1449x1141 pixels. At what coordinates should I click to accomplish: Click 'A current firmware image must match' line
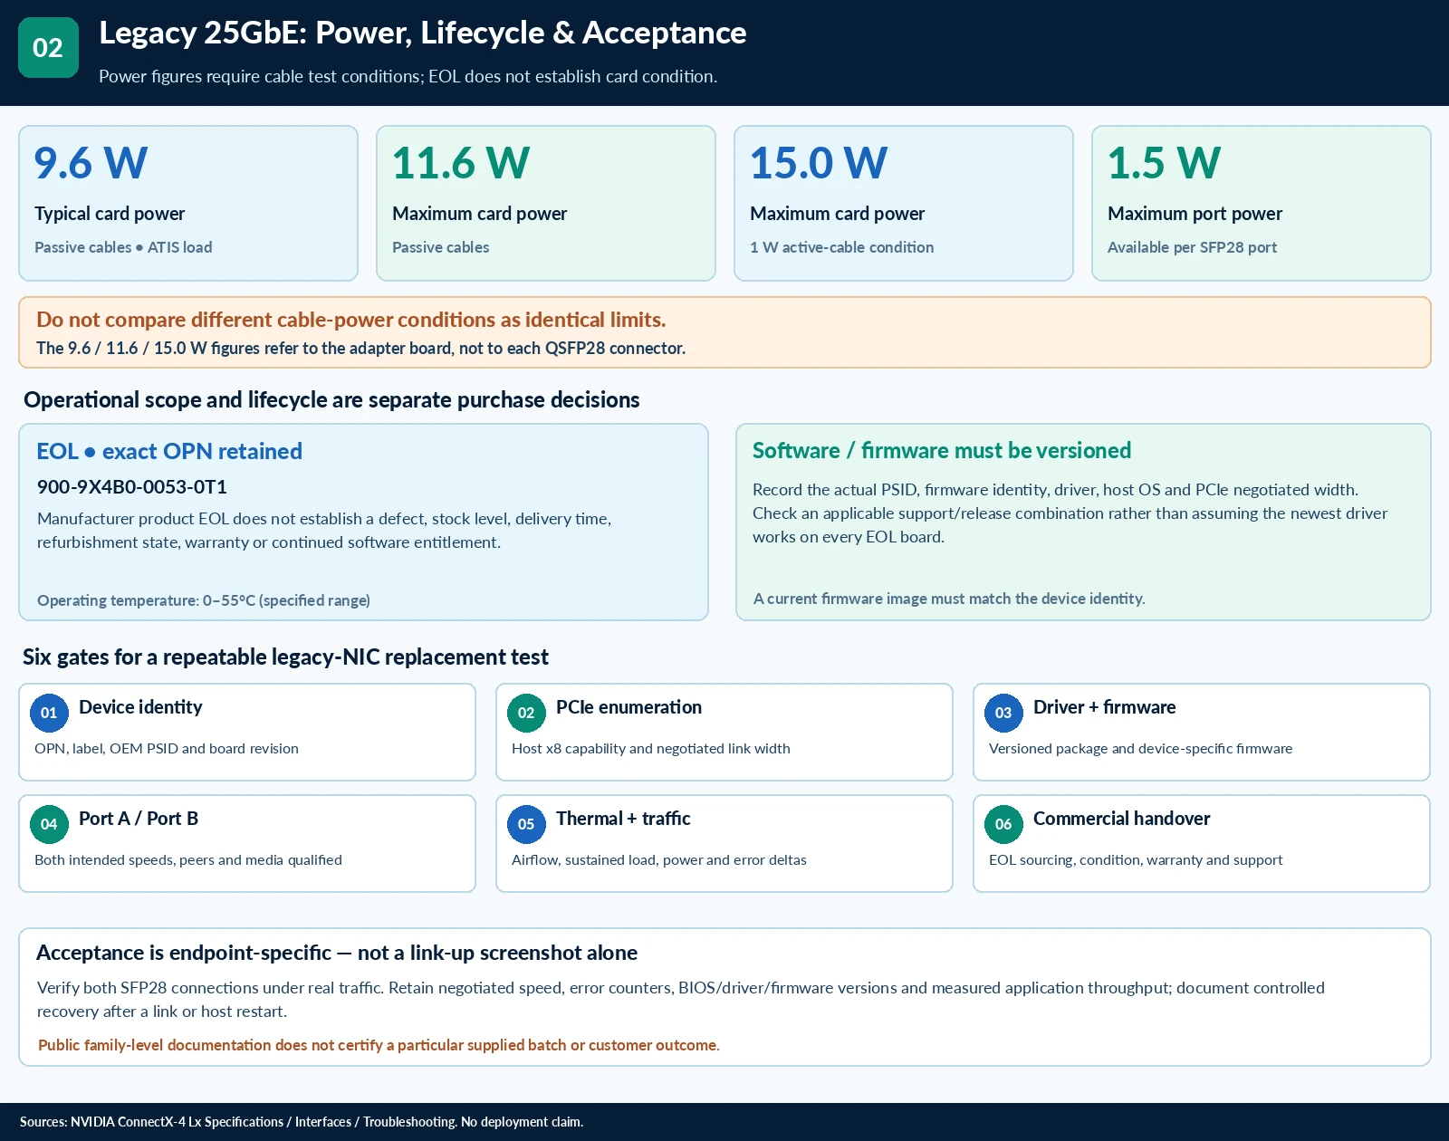click(x=949, y=599)
